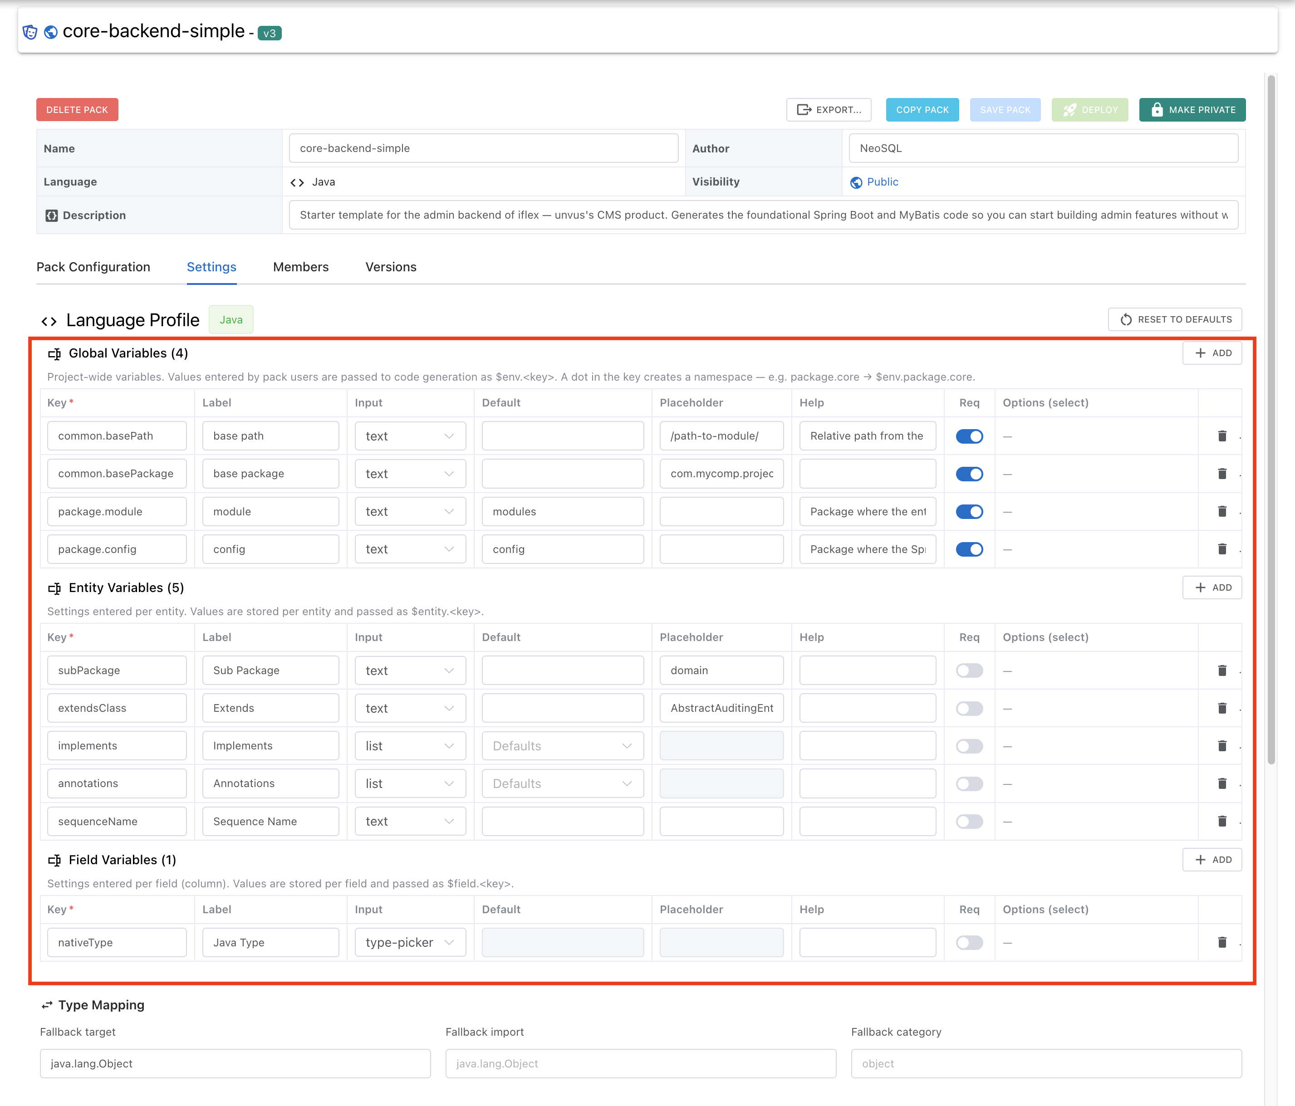Turn off Req for common.basePackage
Image resolution: width=1295 pixels, height=1106 pixels.
click(969, 474)
